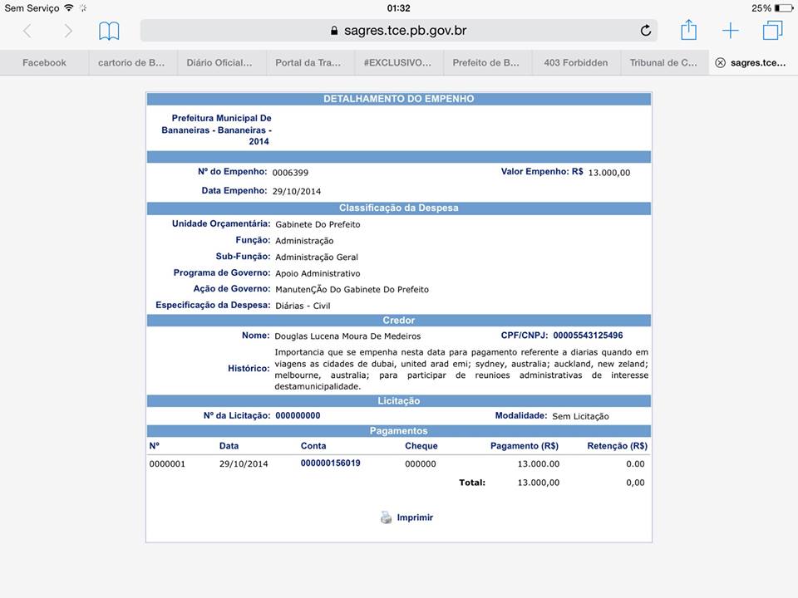Open the bookmarks book icon

(109, 31)
